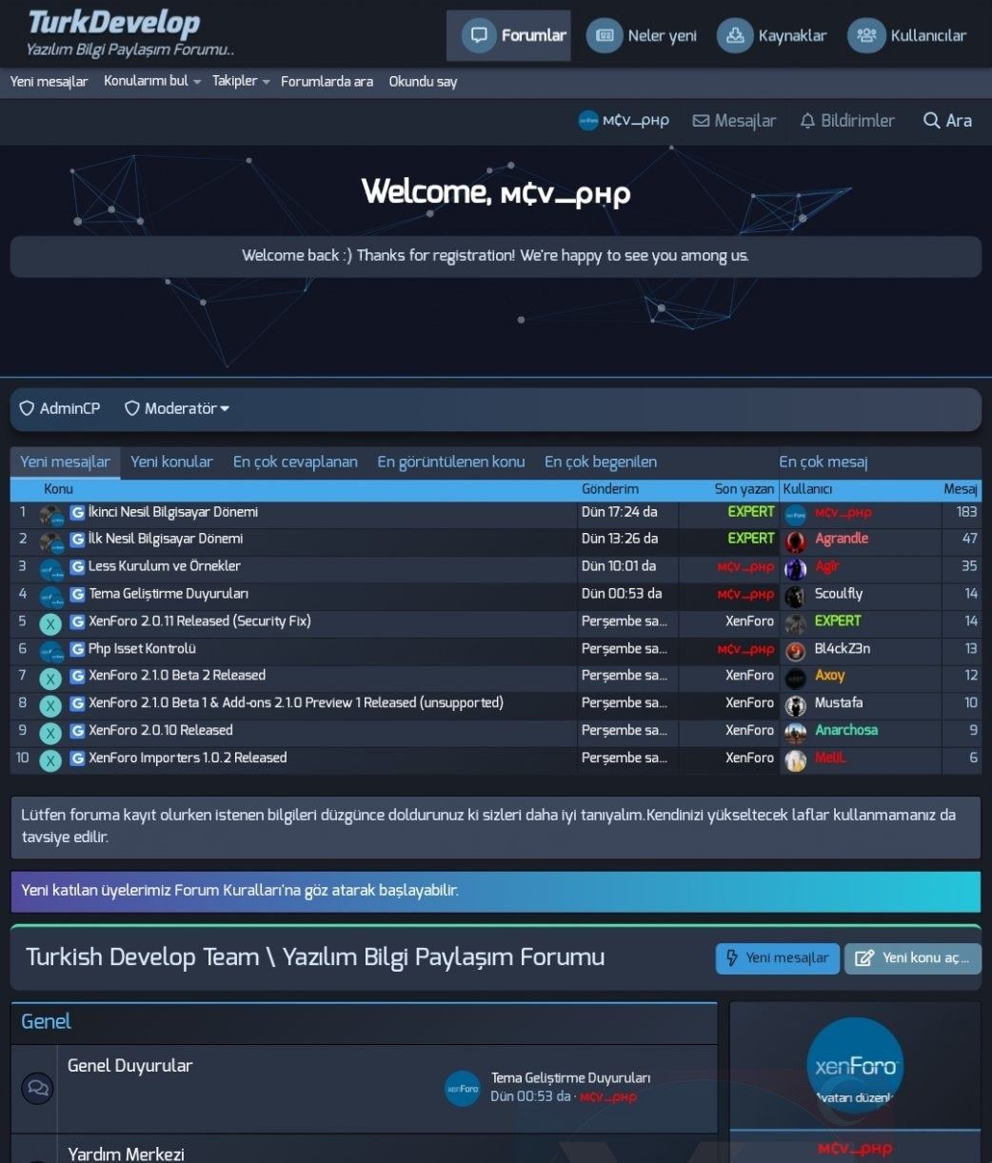This screenshot has height=1163, width=992.
Task: Click the Ara search magnifier
Action: click(932, 121)
